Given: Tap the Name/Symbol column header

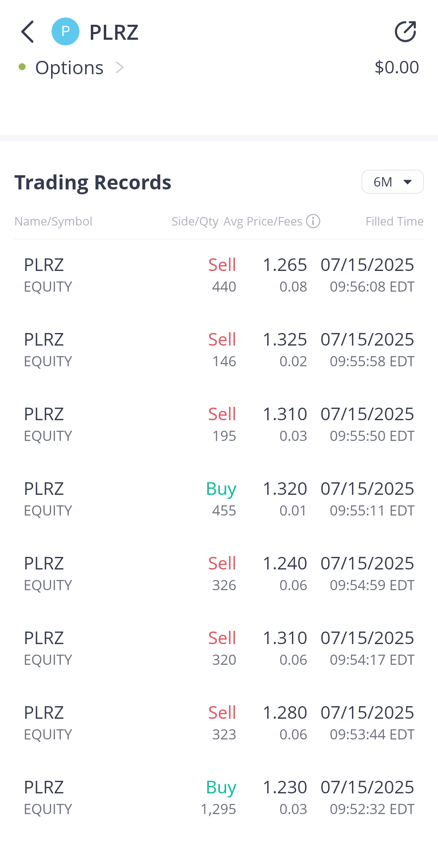Looking at the screenshot, I should coord(54,221).
